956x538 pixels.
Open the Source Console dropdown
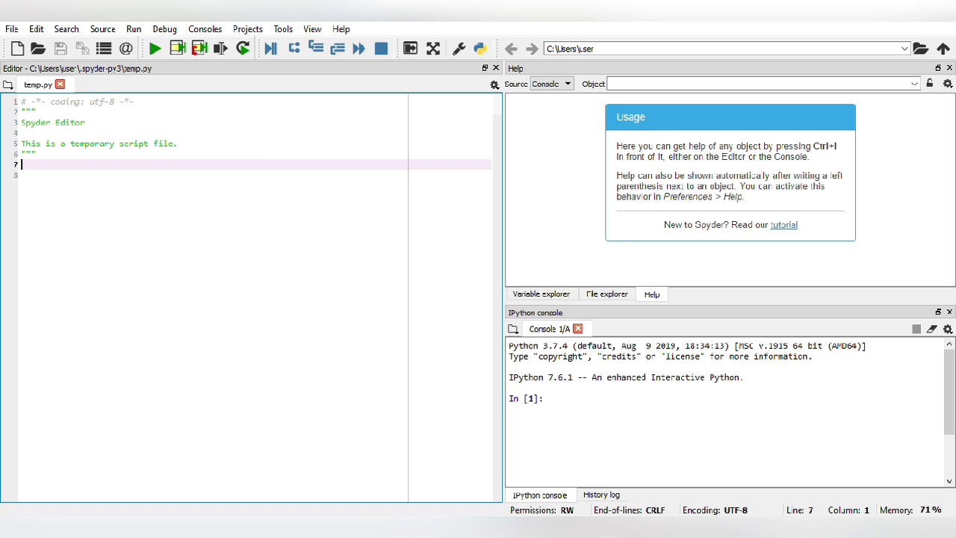pyautogui.click(x=552, y=84)
